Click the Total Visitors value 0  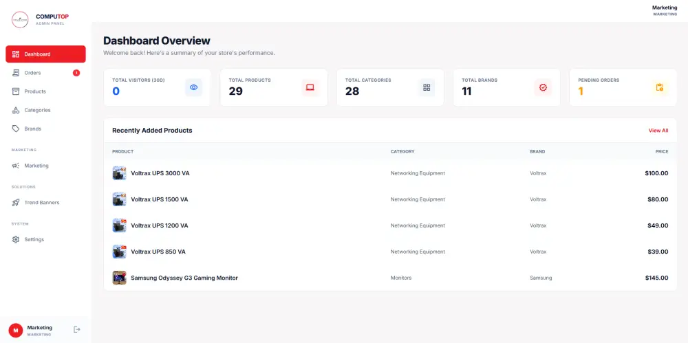116,91
